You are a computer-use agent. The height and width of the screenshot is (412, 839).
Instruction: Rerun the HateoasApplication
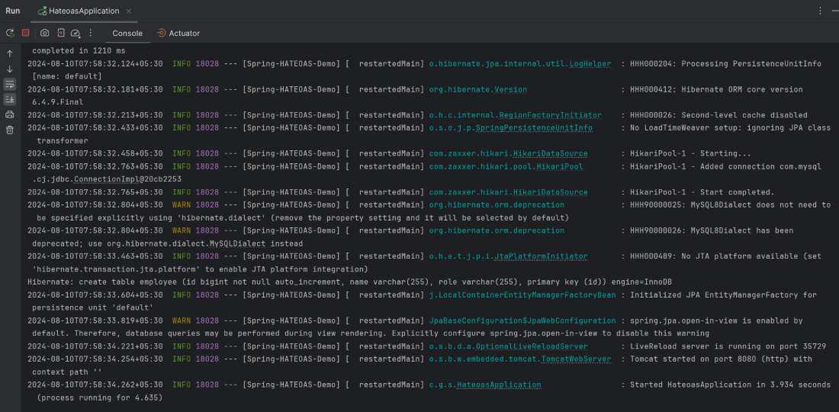click(10, 33)
